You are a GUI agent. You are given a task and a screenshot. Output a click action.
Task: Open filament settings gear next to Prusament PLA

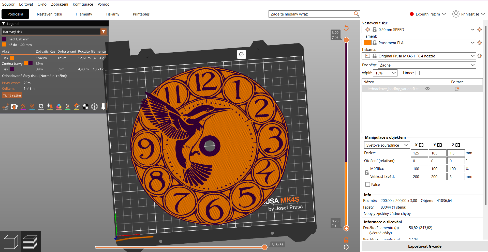click(480, 43)
